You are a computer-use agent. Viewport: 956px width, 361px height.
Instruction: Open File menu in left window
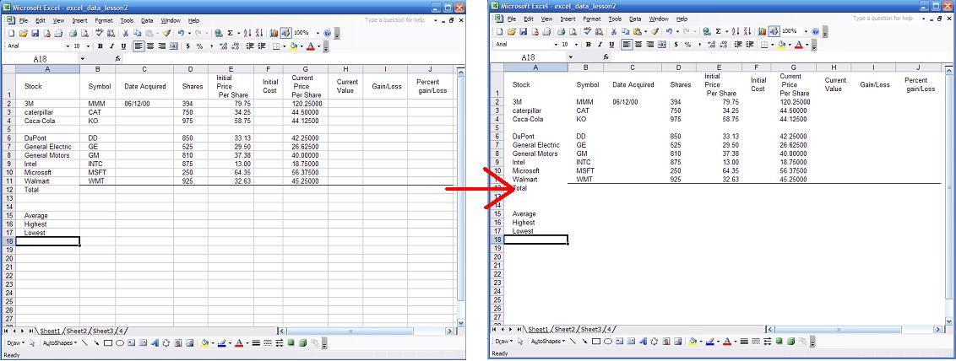[24, 21]
